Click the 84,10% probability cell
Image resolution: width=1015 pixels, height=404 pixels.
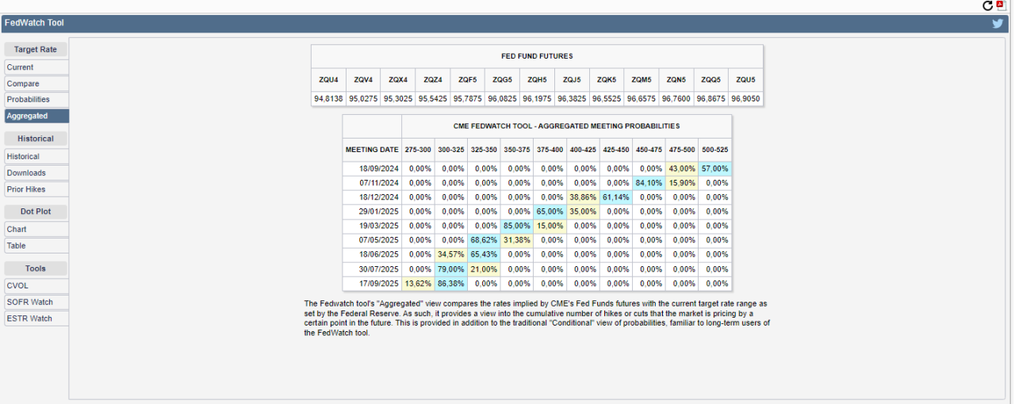pyautogui.click(x=649, y=183)
